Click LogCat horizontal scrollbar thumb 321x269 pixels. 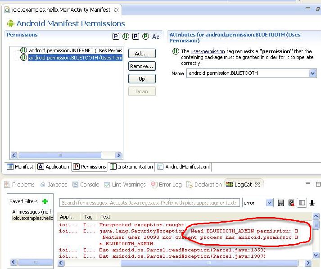coord(209,263)
